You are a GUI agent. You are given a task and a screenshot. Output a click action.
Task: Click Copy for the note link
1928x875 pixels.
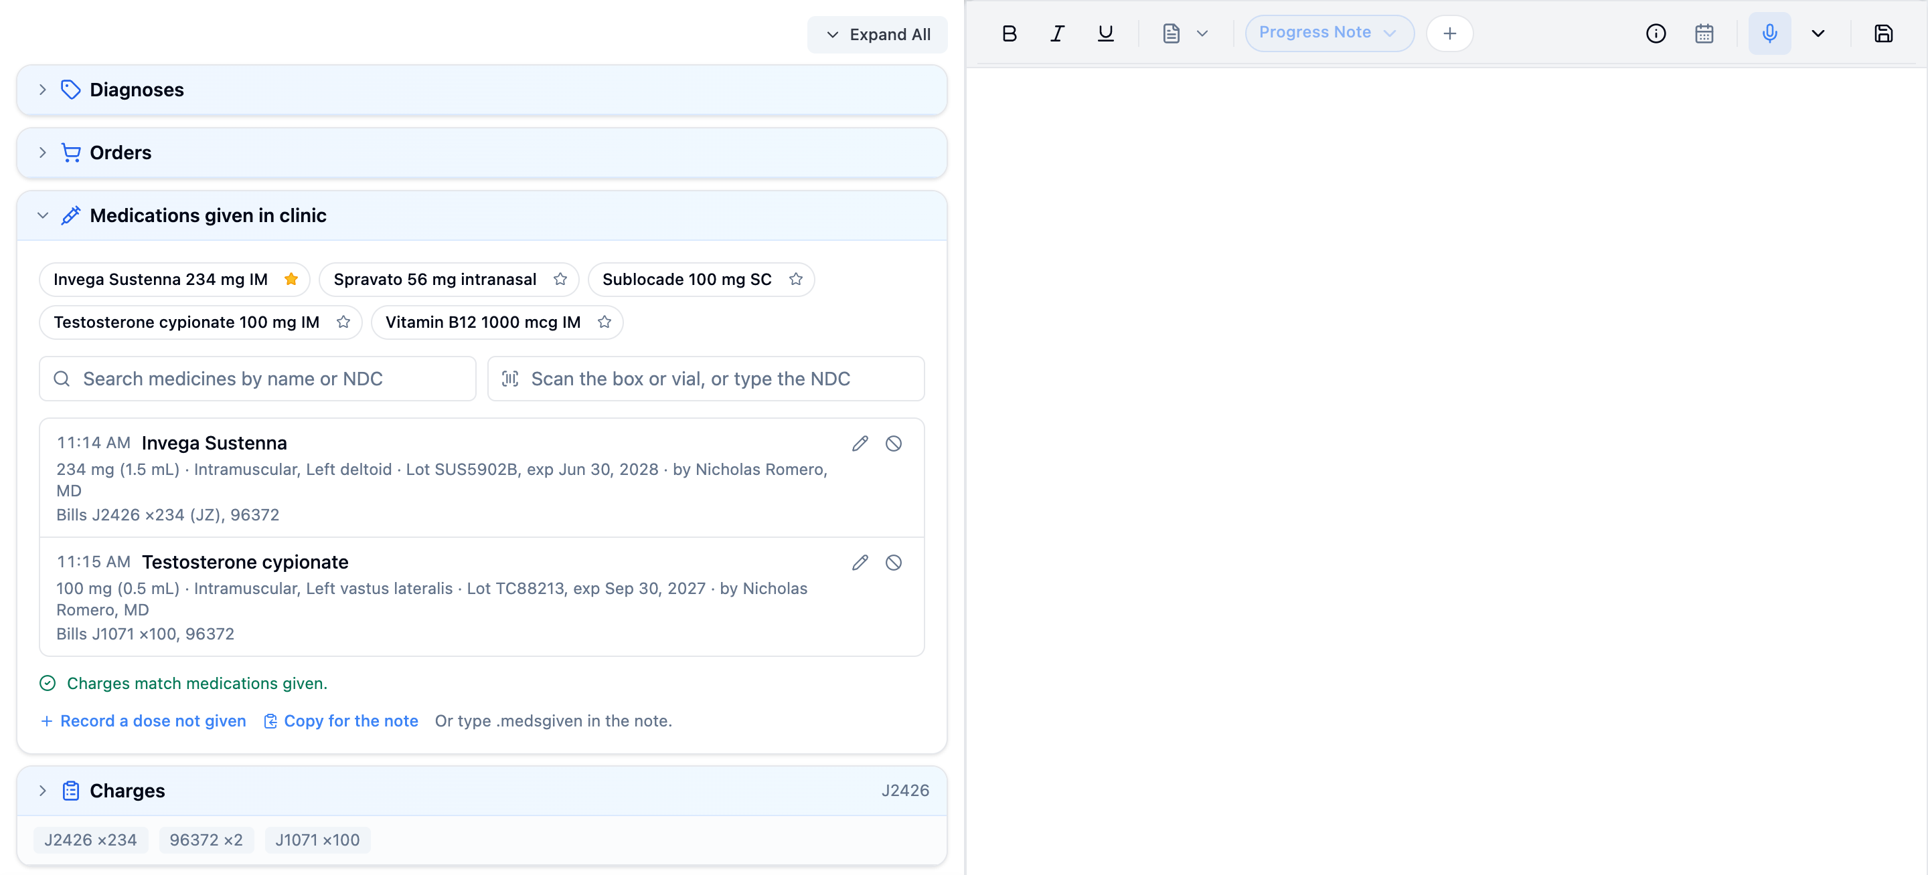click(x=341, y=720)
